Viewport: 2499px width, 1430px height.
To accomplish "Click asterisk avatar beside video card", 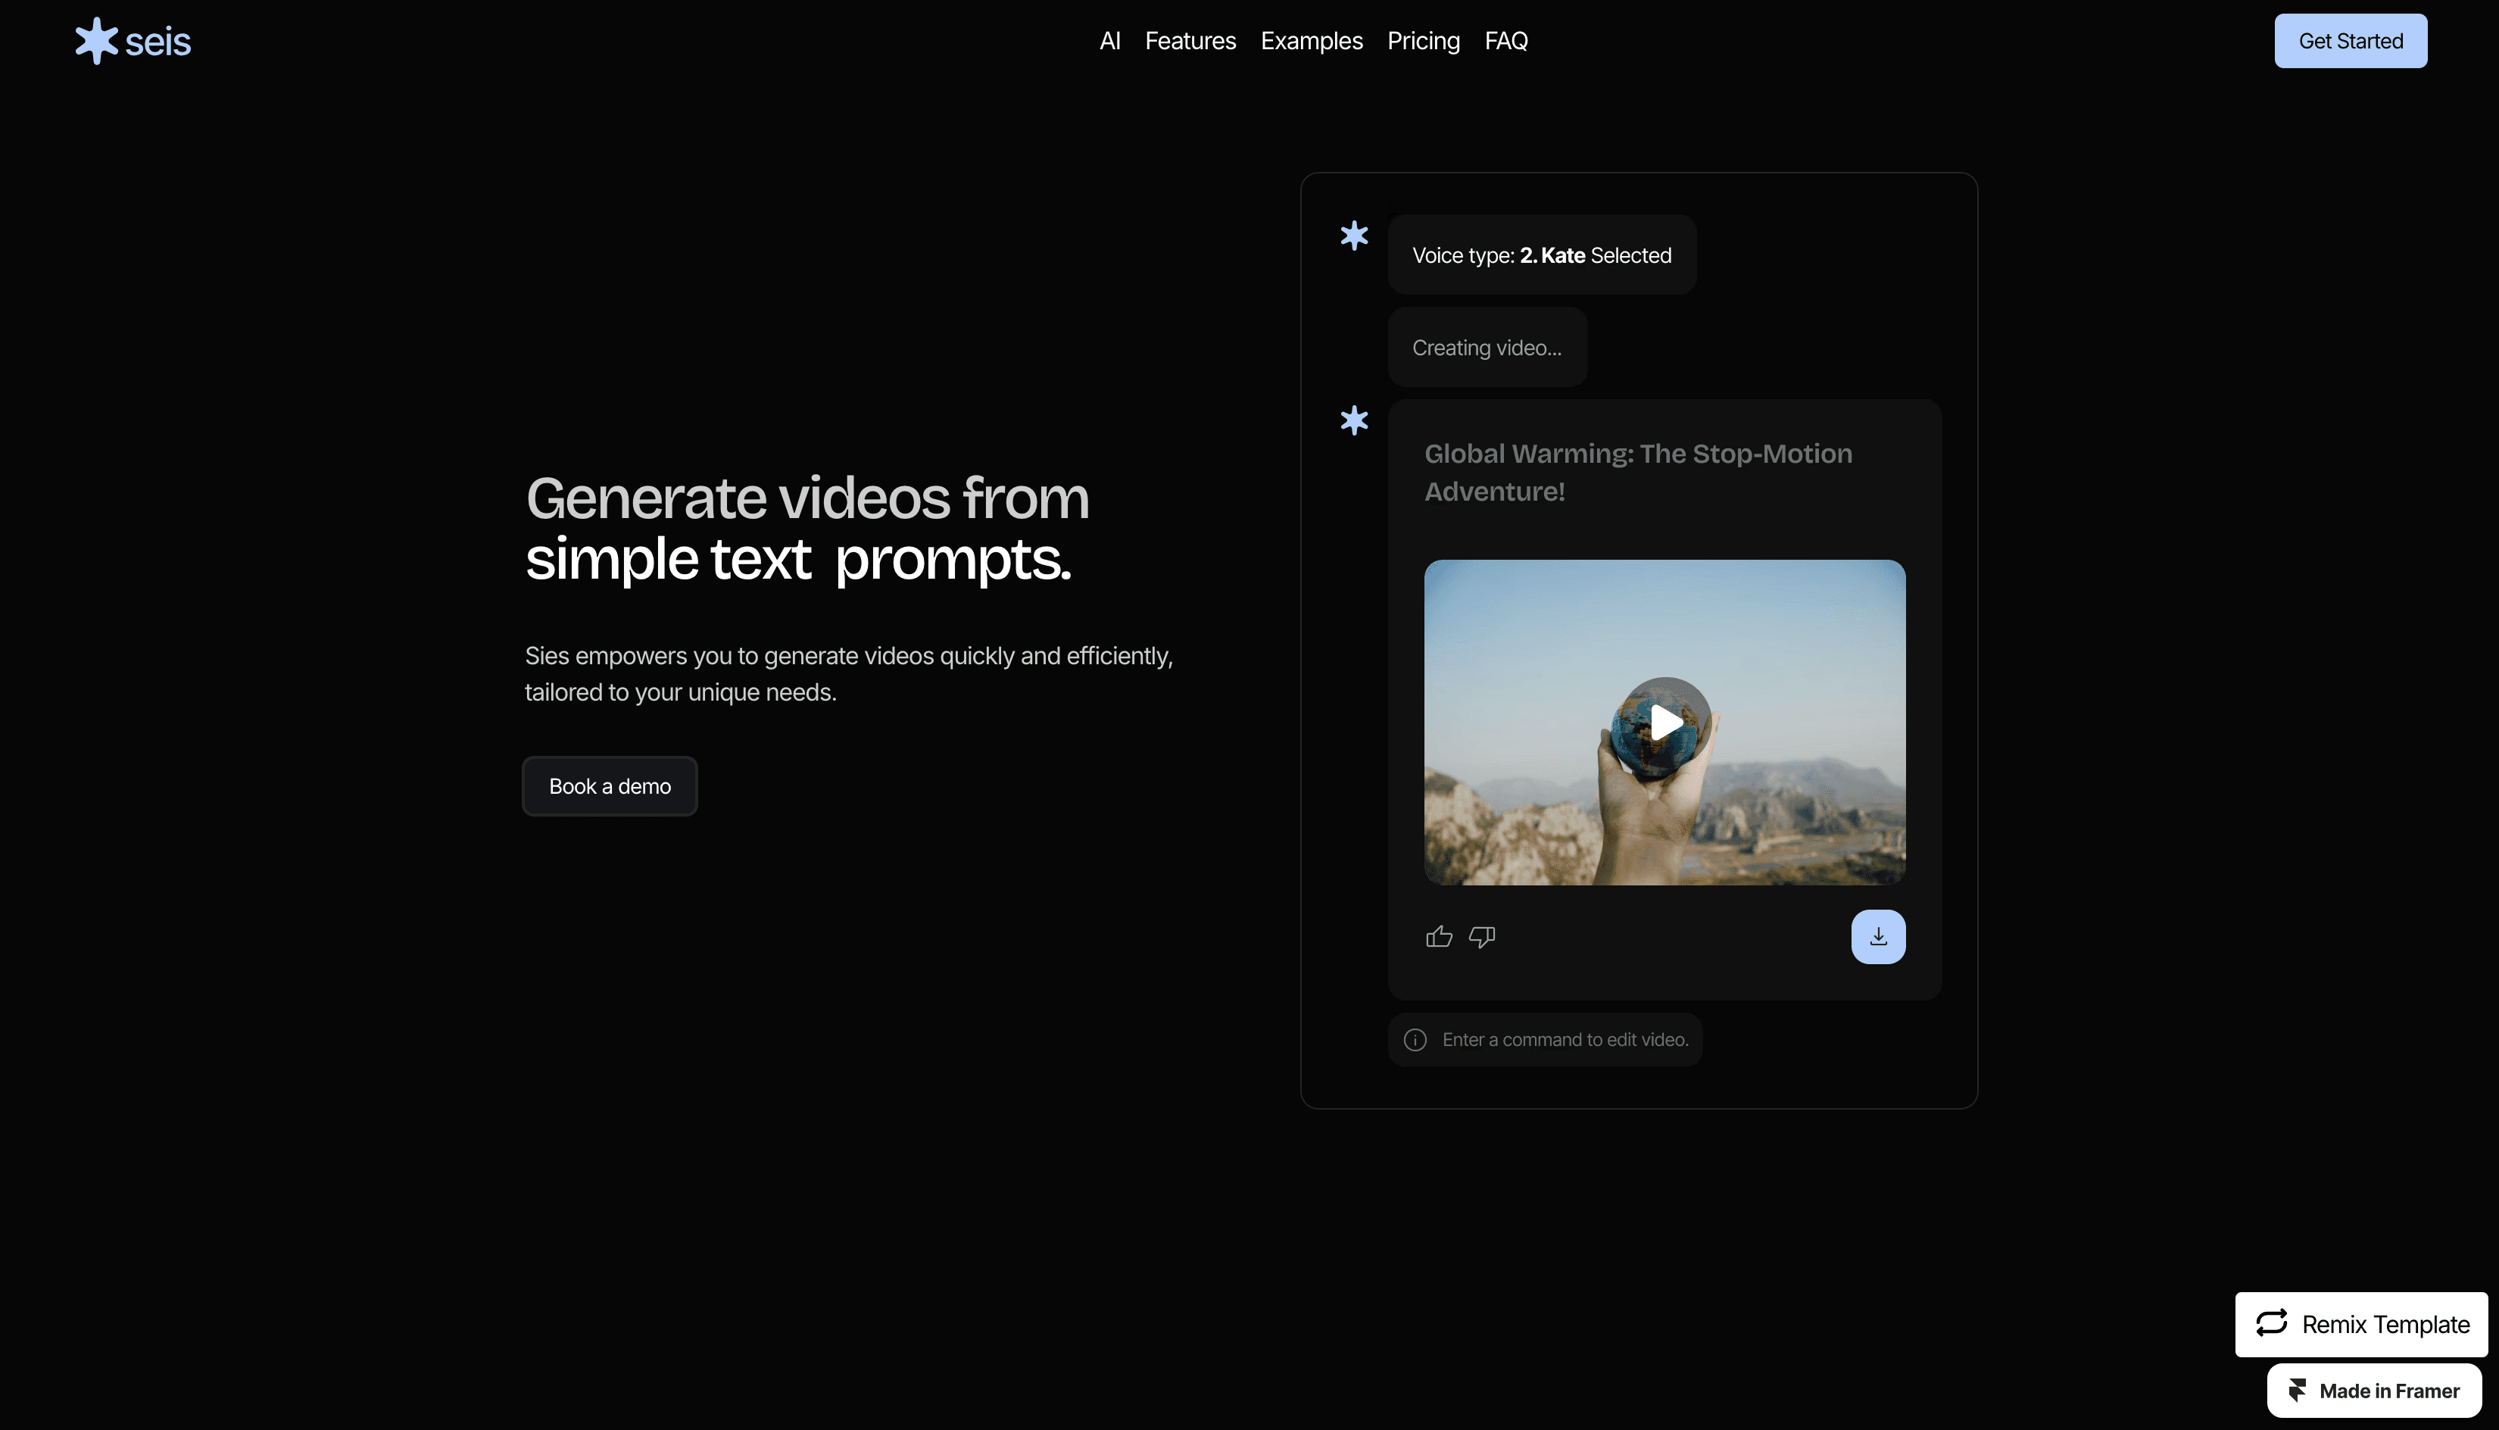I will pyautogui.click(x=1354, y=420).
